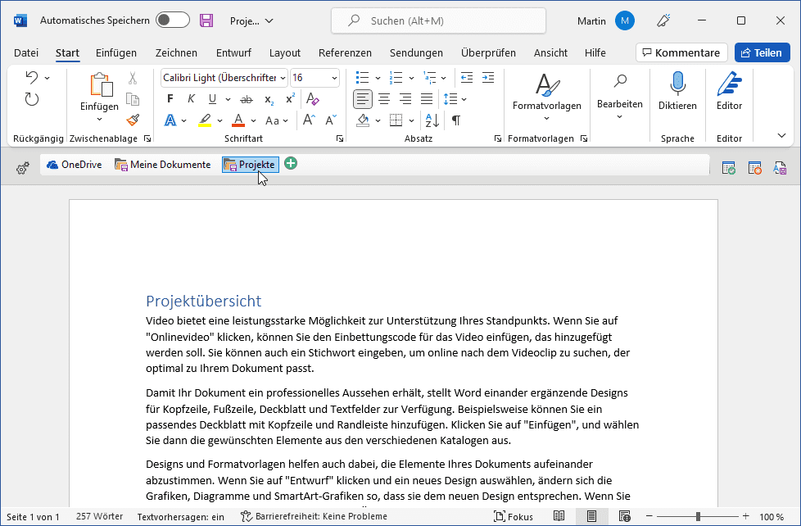
Task: Show paragraph marks with pilcrow icon
Action: 455,120
